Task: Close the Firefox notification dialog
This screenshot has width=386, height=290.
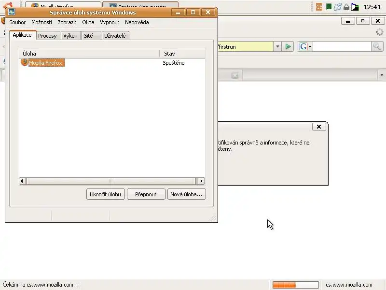Action: click(x=319, y=127)
